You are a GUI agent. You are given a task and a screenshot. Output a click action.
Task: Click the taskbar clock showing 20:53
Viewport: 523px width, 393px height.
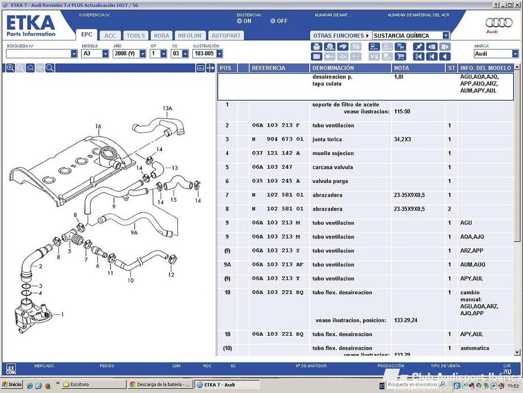click(513, 386)
